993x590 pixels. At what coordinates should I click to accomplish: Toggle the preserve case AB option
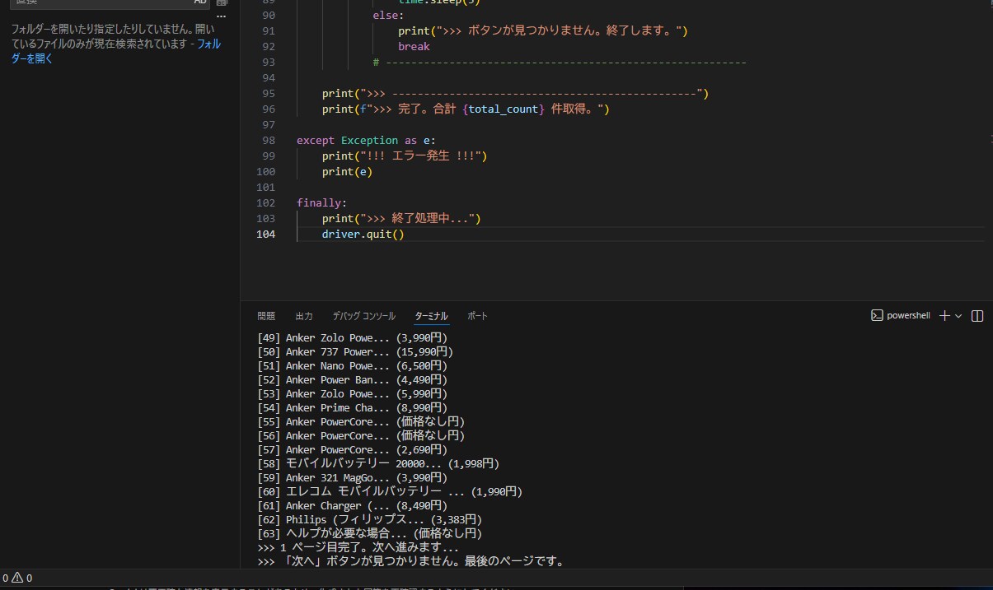pyautogui.click(x=200, y=2)
